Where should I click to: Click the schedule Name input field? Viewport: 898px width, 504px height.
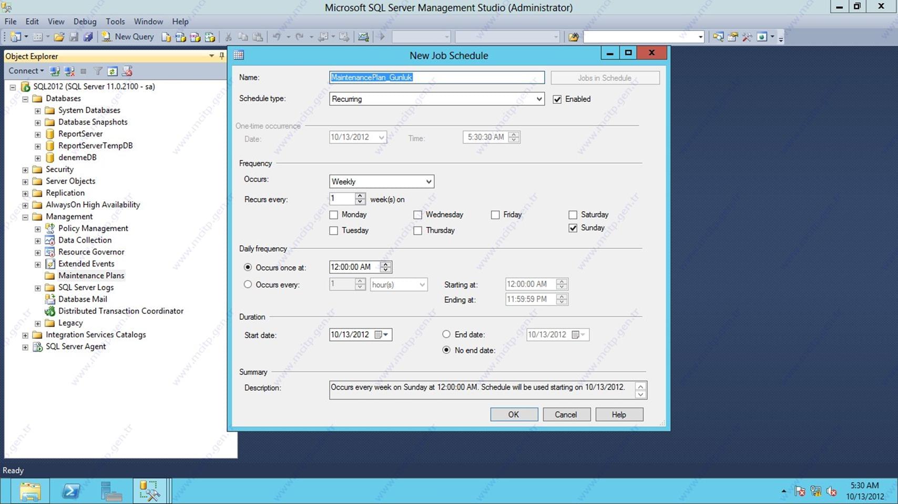437,78
